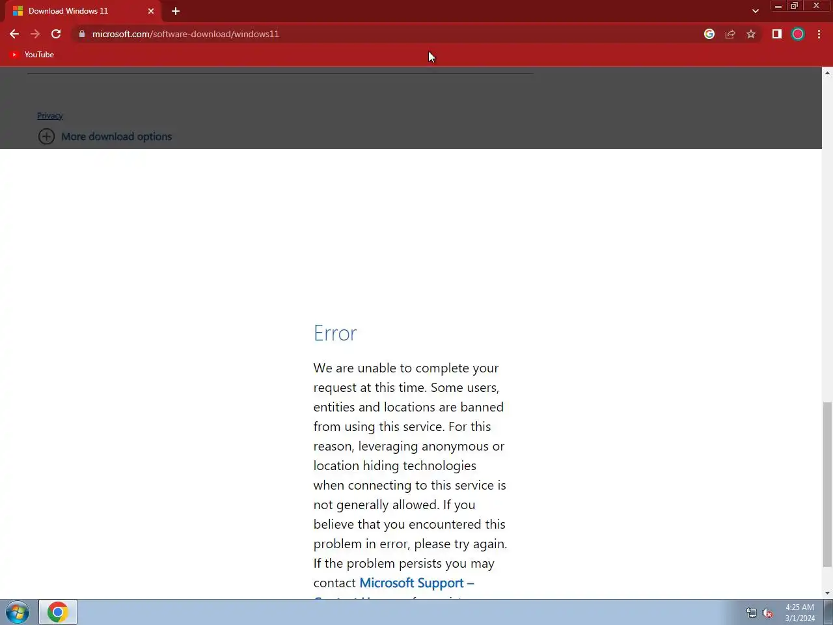Expand More download options
The width and height of the screenshot is (833, 625).
[x=105, y=137]
